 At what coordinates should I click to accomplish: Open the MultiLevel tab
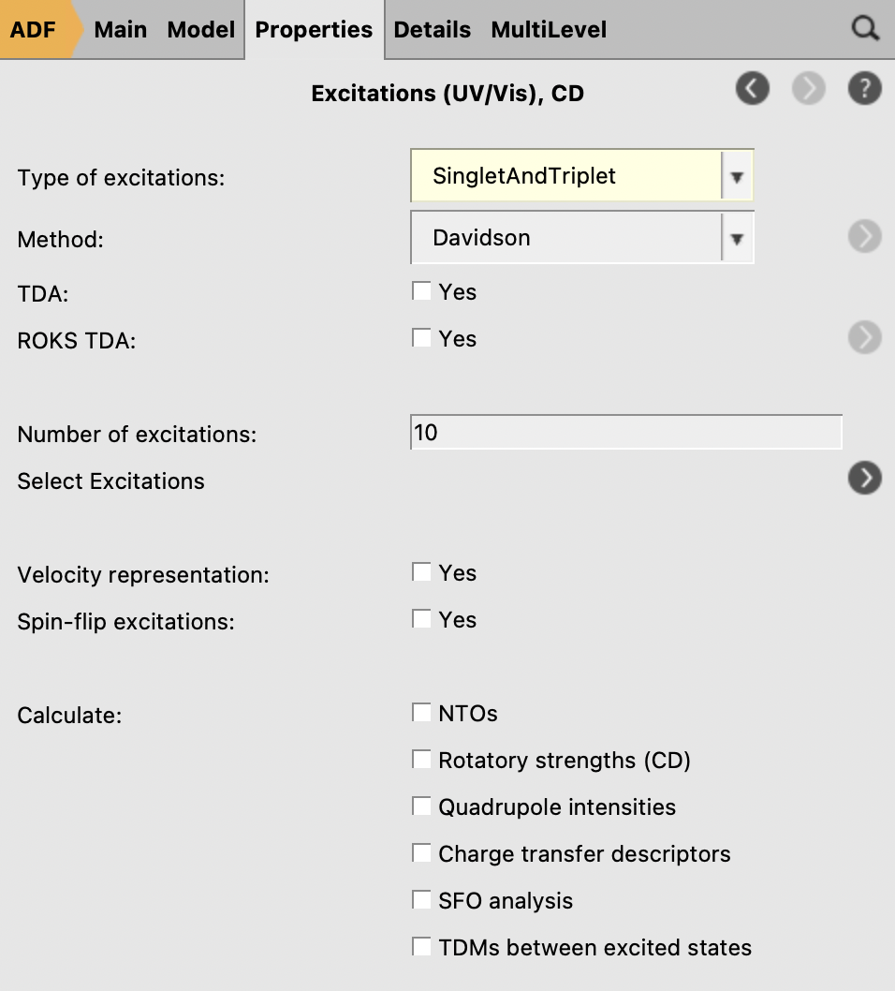pyautogui.click(x=549, y=30)
